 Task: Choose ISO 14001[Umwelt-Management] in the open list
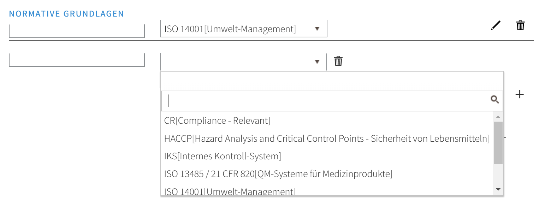coord(230,191)
